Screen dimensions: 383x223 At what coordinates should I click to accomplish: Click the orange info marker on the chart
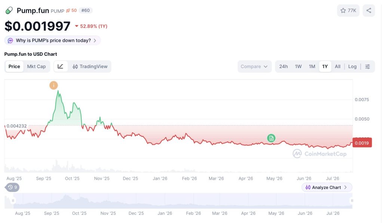tap(53, 85)
